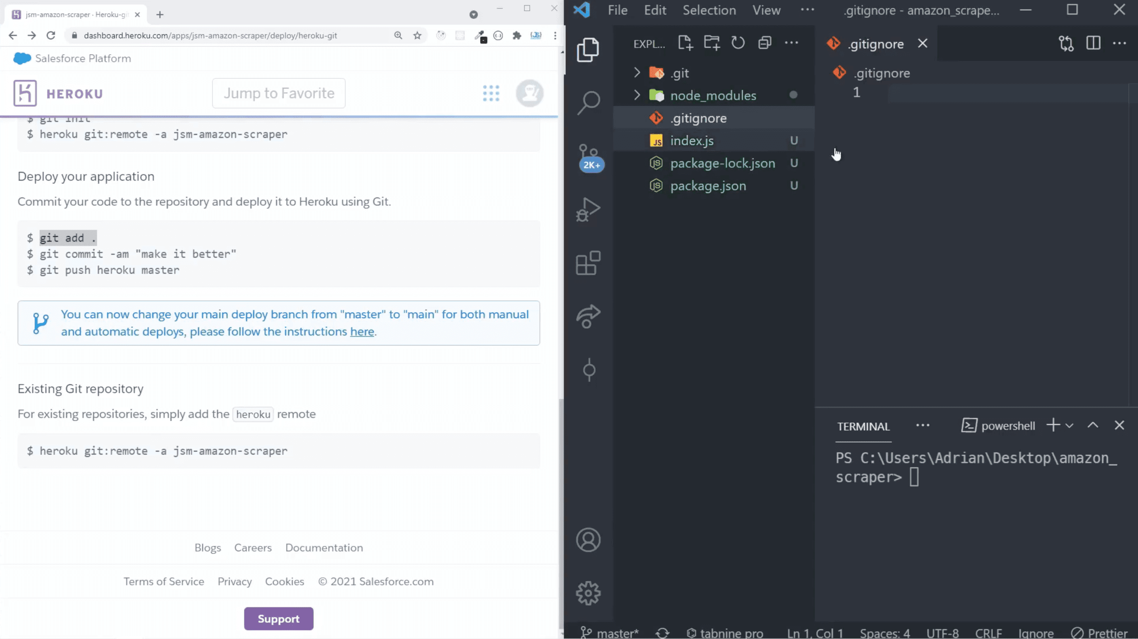Expand the .git folder

coord(637,72)
